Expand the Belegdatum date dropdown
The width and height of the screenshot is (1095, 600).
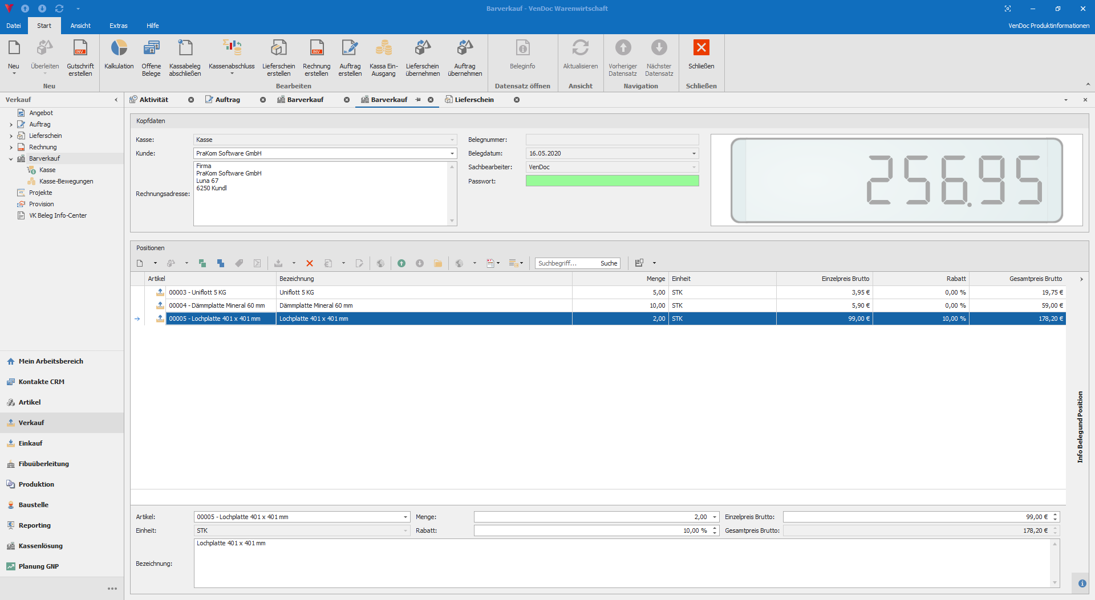pos(693,153)
